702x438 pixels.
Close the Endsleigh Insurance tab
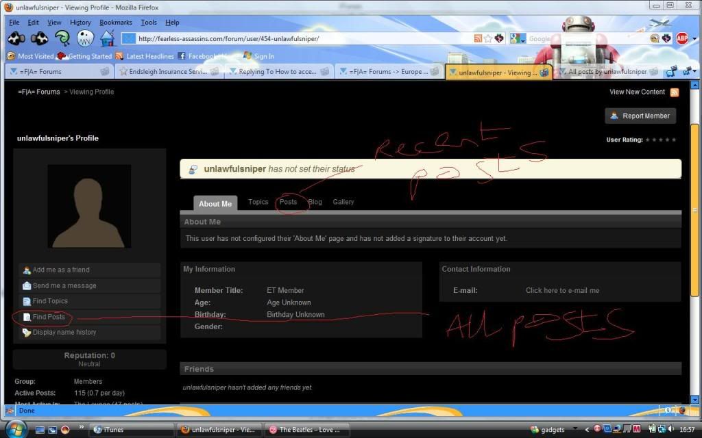coord(215,71)
